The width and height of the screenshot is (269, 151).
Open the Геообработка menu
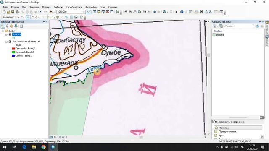coord(74,7)
